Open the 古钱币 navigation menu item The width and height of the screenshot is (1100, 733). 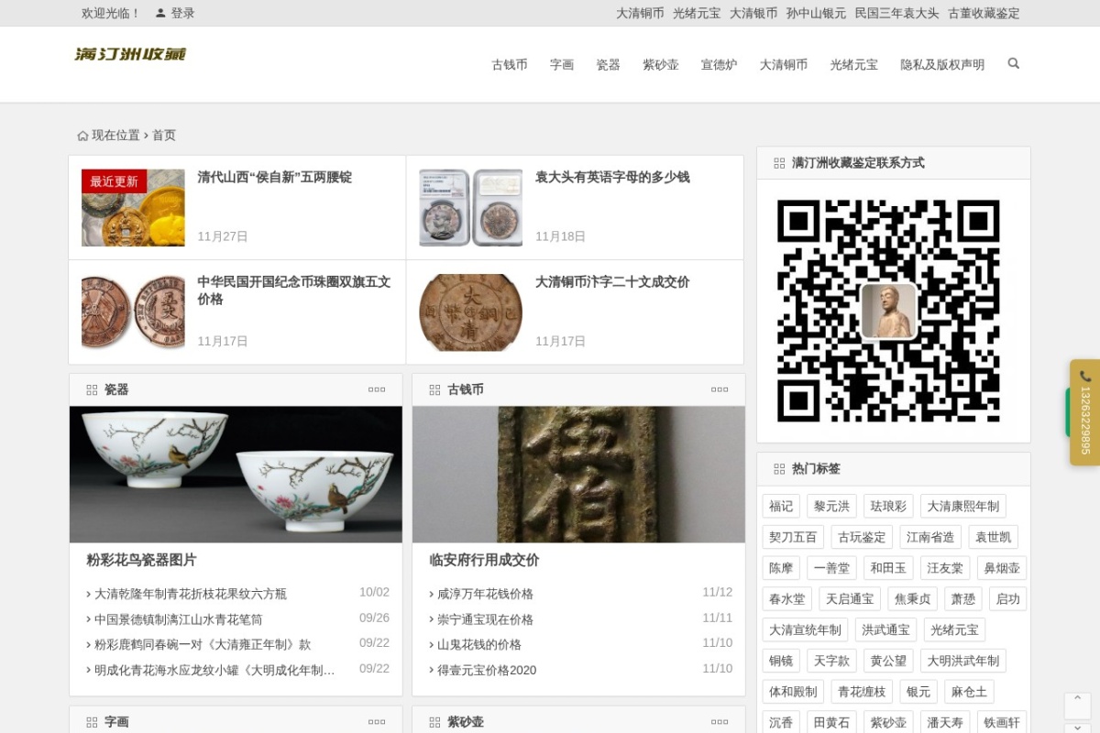point(510,64)
